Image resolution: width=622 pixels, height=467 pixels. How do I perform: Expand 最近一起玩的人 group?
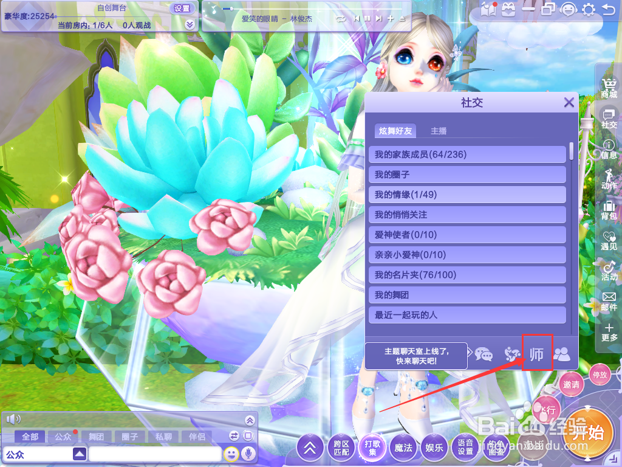pyautogui.click(x=467, y=315)
